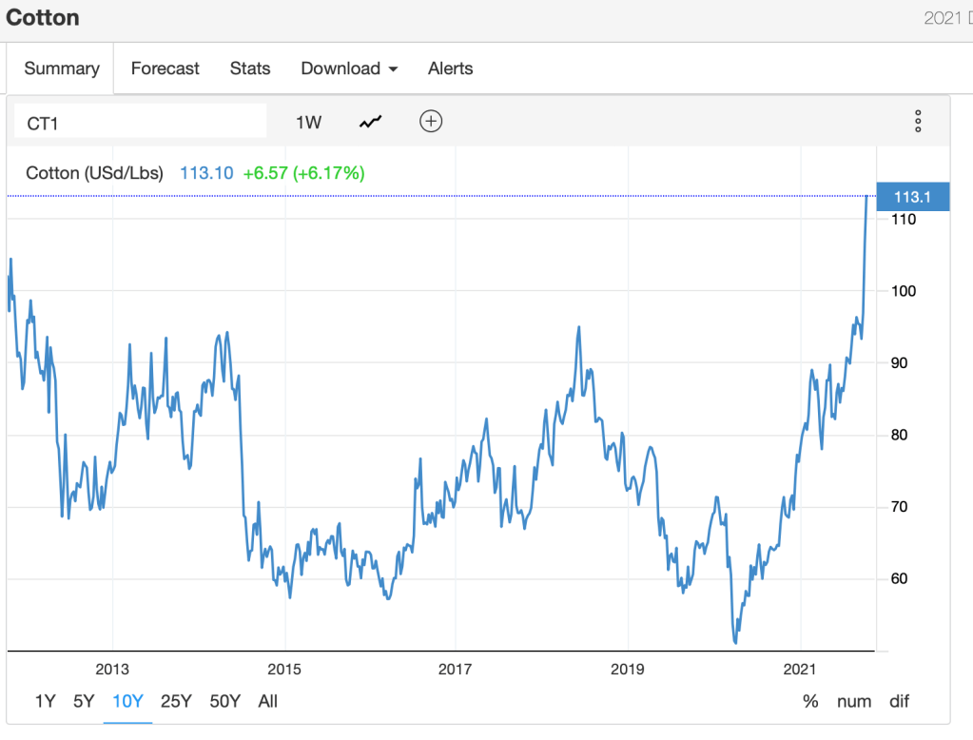
Task: Toggle dif display mode
Action: point(899,701)
